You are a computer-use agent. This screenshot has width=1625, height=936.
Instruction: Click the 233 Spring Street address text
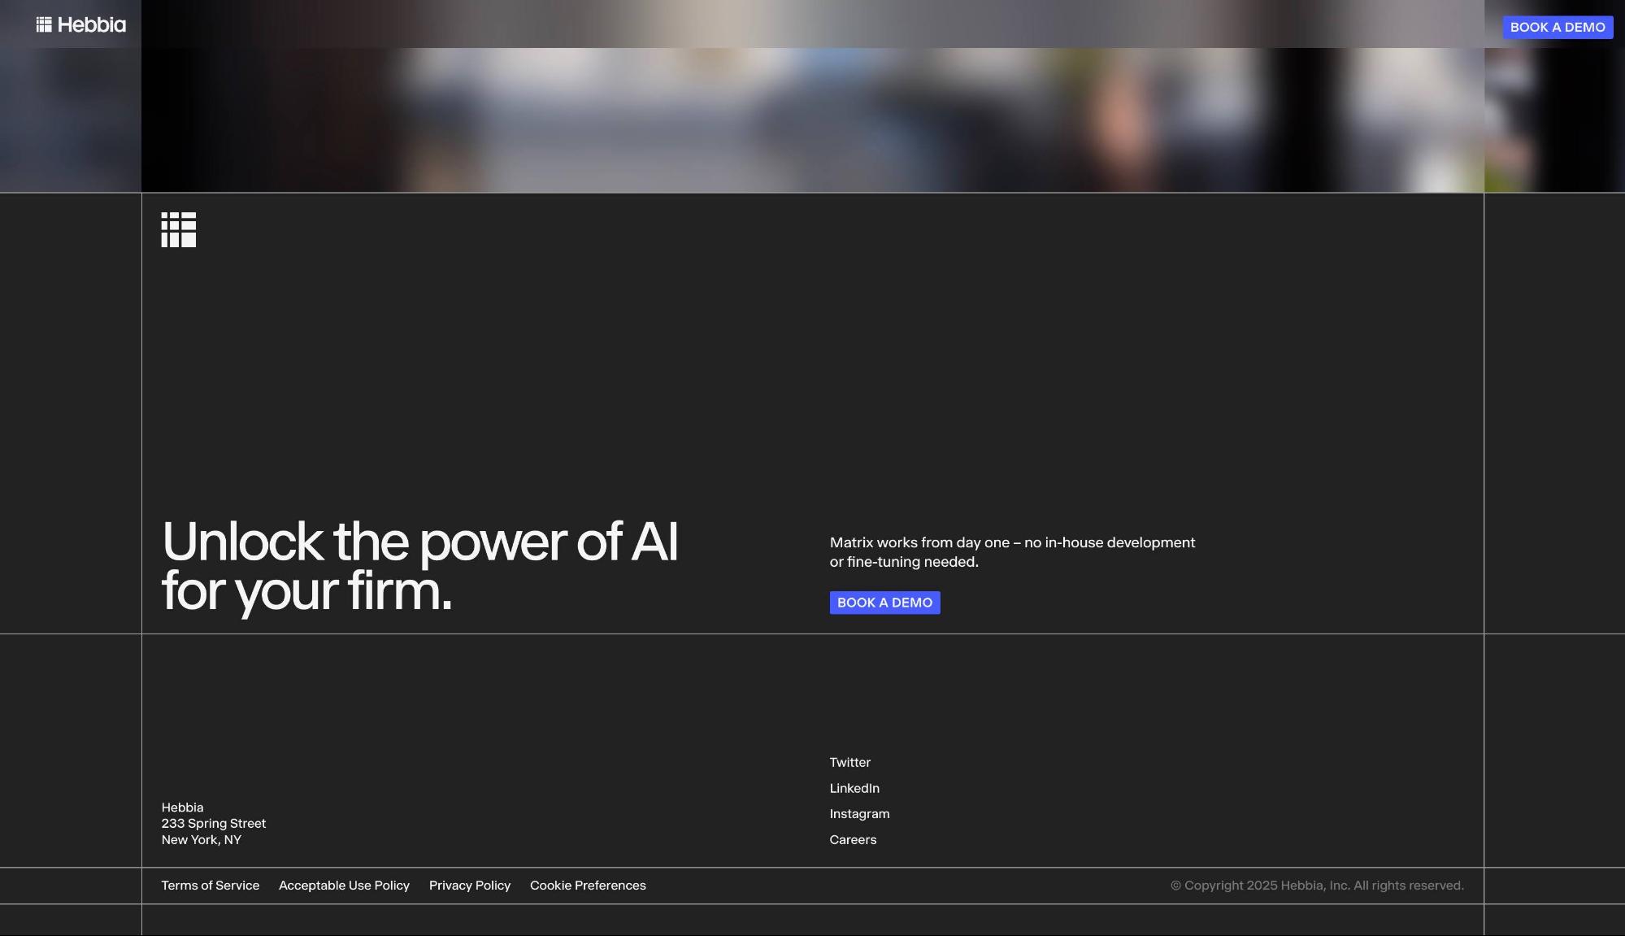(x=214, y=824)
